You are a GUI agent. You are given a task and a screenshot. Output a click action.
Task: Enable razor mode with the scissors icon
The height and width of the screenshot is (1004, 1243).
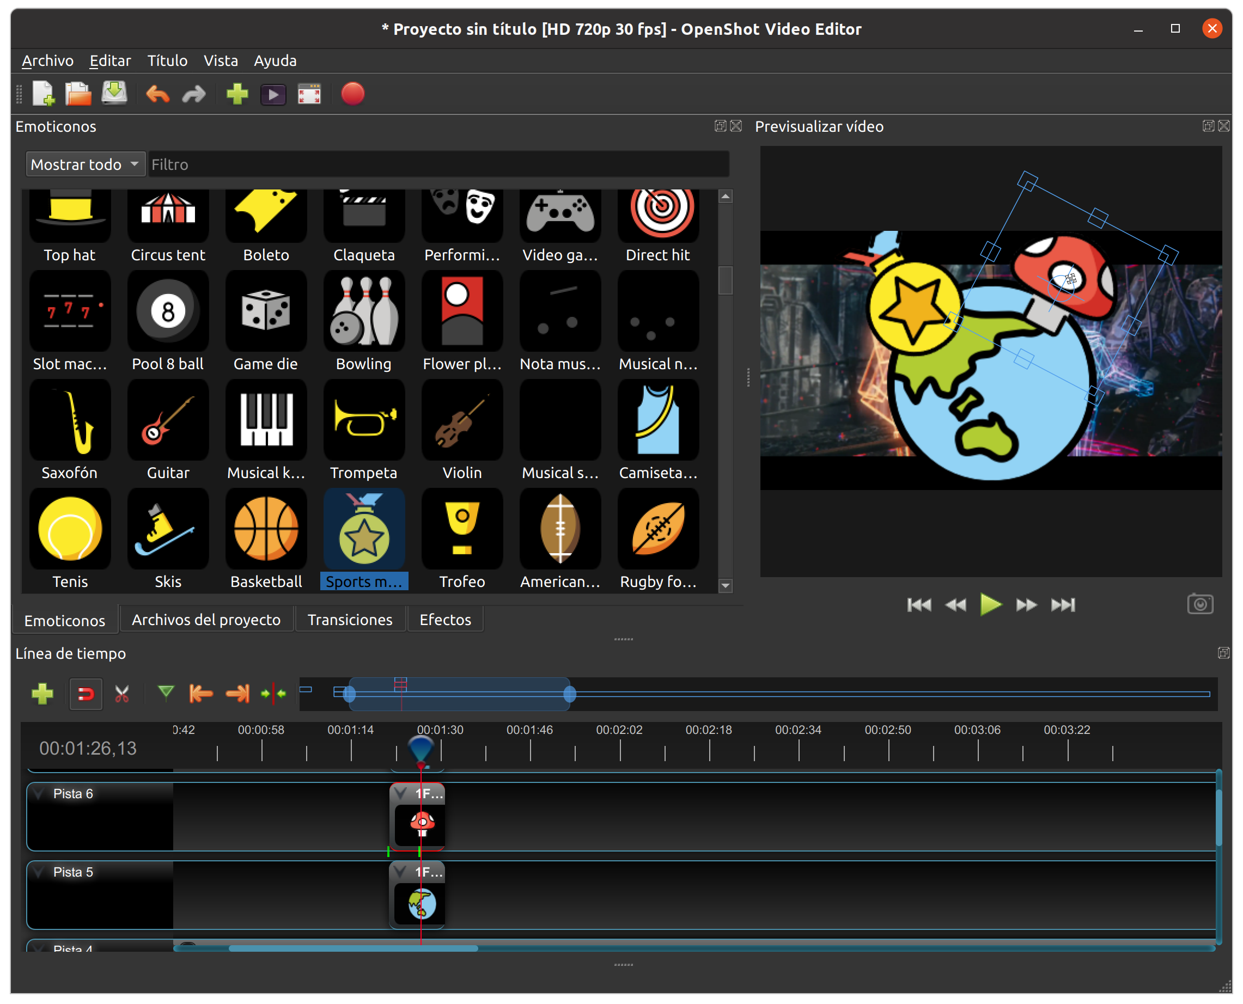tap(122, 694)
